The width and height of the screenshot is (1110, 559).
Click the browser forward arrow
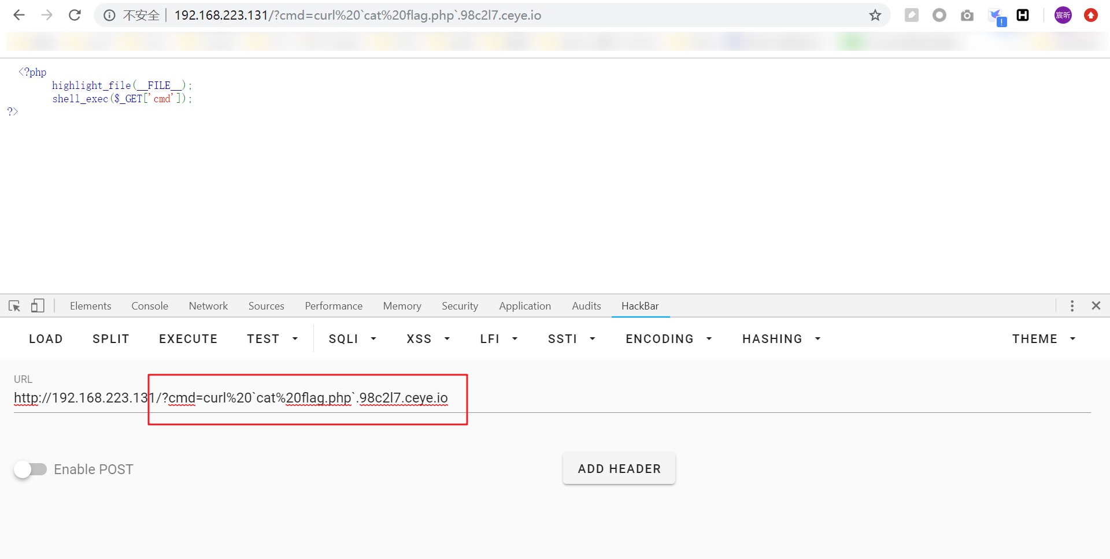pyautogui.click(x=47, y=15)
